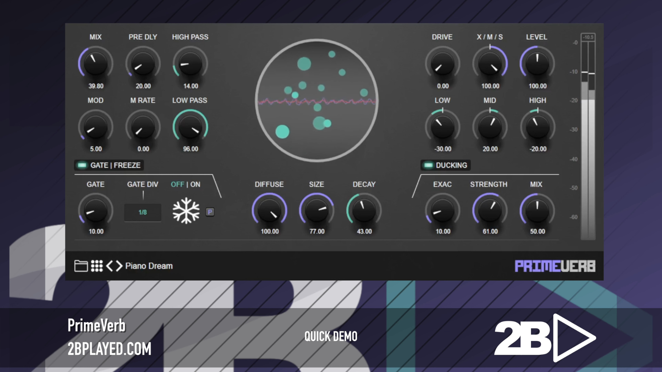Click the 0.00 DRIVE value
This screenshot has width=662, height=372.
pos(443,86)
